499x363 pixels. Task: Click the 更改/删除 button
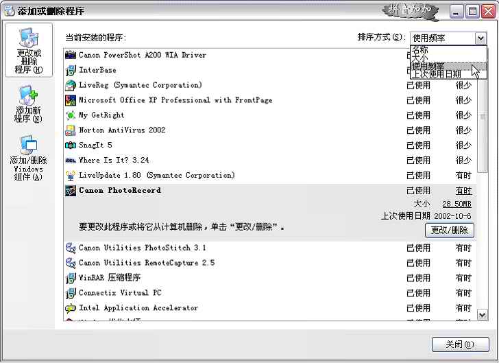tap(450, 230)
